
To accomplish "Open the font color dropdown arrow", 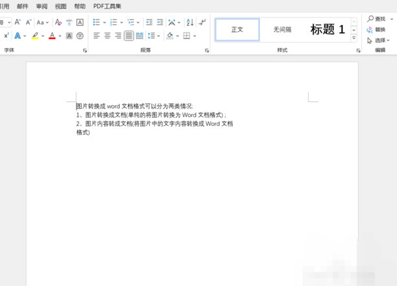I will pyautogui.click(x=60, y=36).
